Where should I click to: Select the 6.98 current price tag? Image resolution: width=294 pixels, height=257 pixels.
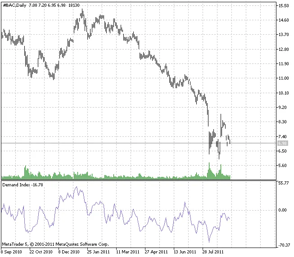coord(283,143)
